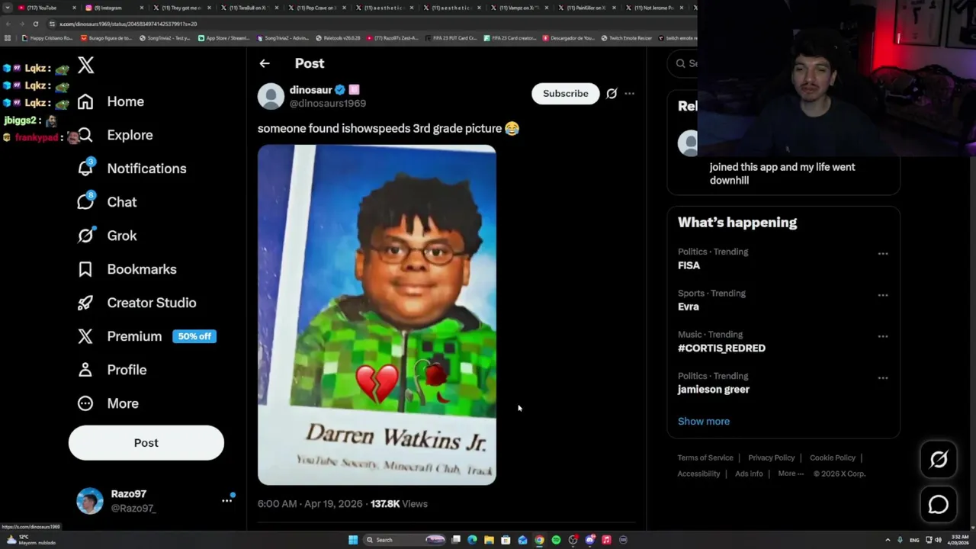Open Discord from the taskbar
976x549 pixels.
pyautogui.click(x=589, y=540)
